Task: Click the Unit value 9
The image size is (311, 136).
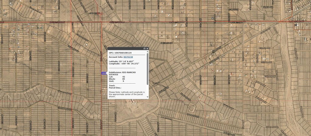Action: click(x=123, y=81)
